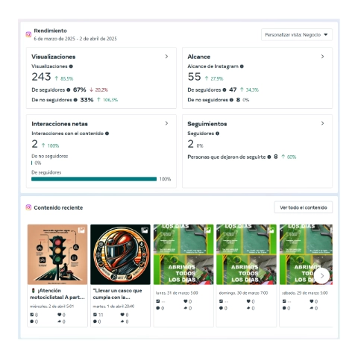Expand the Visualizaciones card with its chevron

166,57
